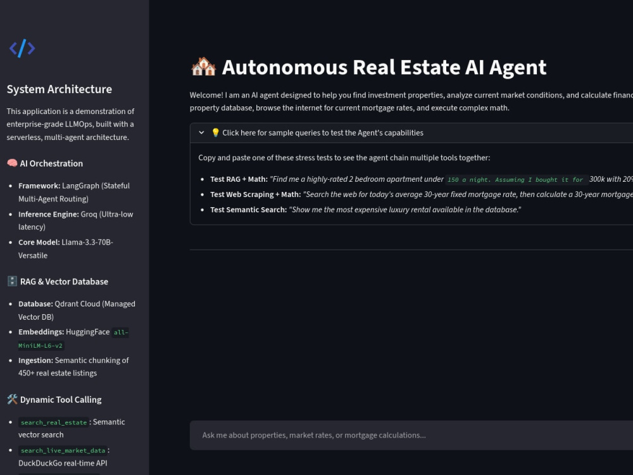The width and height of the screenshot is (633, 475).
Task: Click the 'Test Web Scraping + Math' sample query
Action: (x=422, y=194)
